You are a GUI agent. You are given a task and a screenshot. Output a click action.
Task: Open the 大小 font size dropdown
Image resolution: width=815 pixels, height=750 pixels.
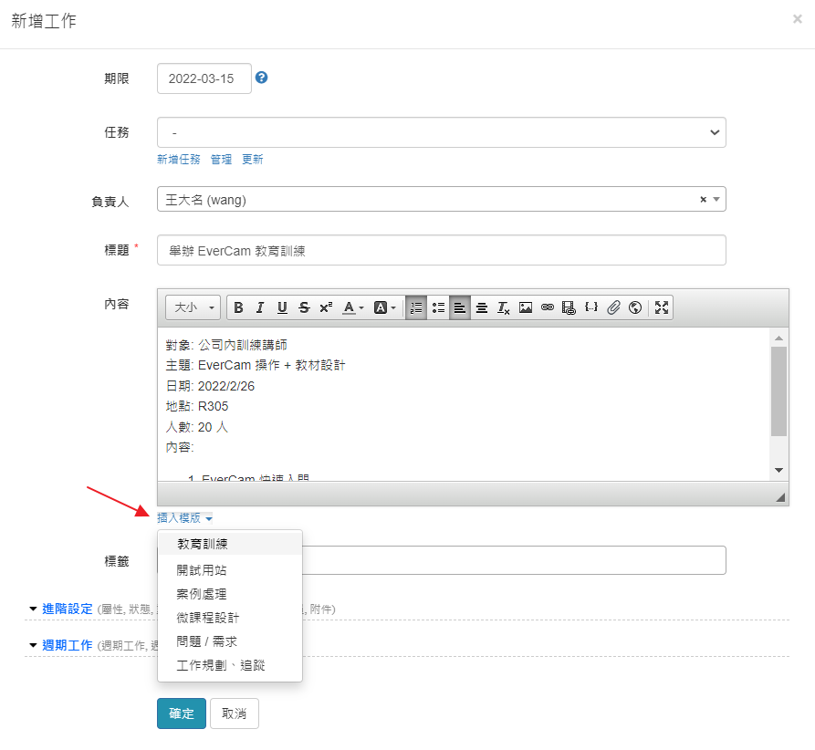(x=193, y=307)
